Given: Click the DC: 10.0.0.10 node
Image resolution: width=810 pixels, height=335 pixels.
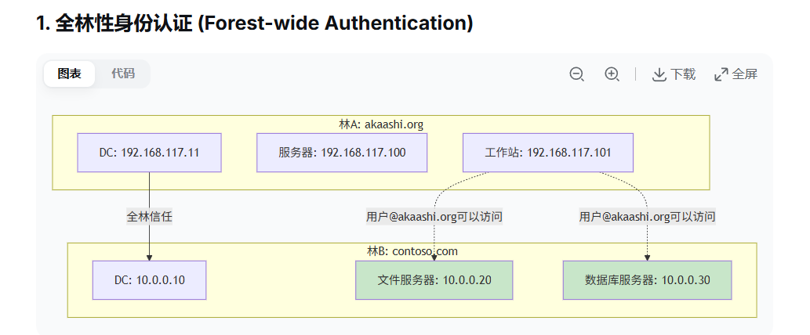Looking at the screenshot, I should point(149,280).
